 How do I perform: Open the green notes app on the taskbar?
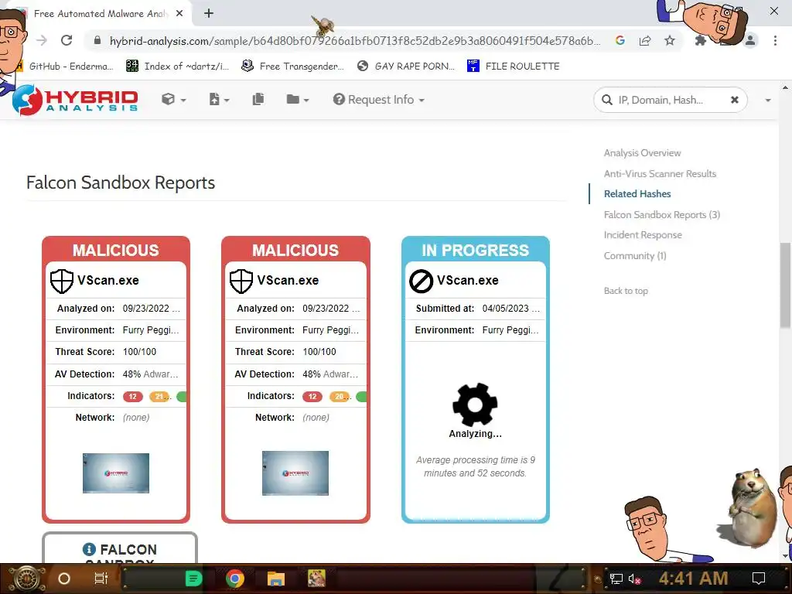point(193,579)
